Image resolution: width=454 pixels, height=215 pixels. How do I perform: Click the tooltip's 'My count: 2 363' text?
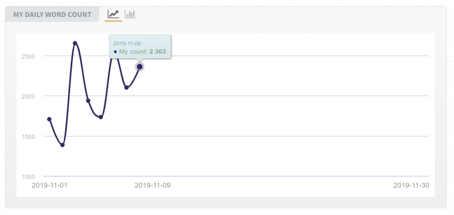pos(142,52)
